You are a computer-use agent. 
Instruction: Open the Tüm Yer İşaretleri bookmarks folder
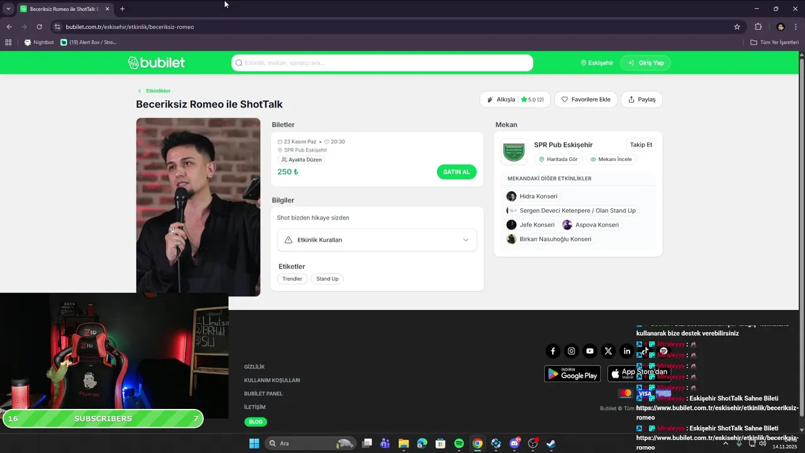775,42
